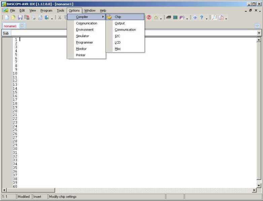Click the dark chip programmer icon
The image size is (263, 201).
tap(168, 17)
